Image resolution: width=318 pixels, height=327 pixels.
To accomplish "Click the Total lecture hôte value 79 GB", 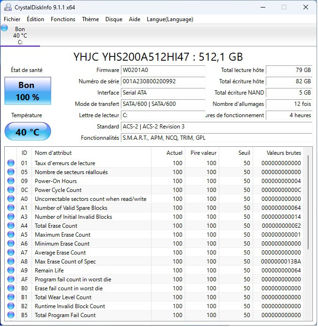I will tap(289, 70).
